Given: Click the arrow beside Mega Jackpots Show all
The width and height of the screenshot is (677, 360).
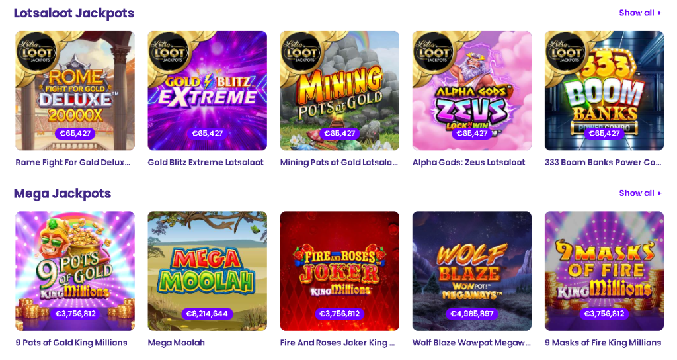Looking at the screenshot, I should (x=660, y=193).
